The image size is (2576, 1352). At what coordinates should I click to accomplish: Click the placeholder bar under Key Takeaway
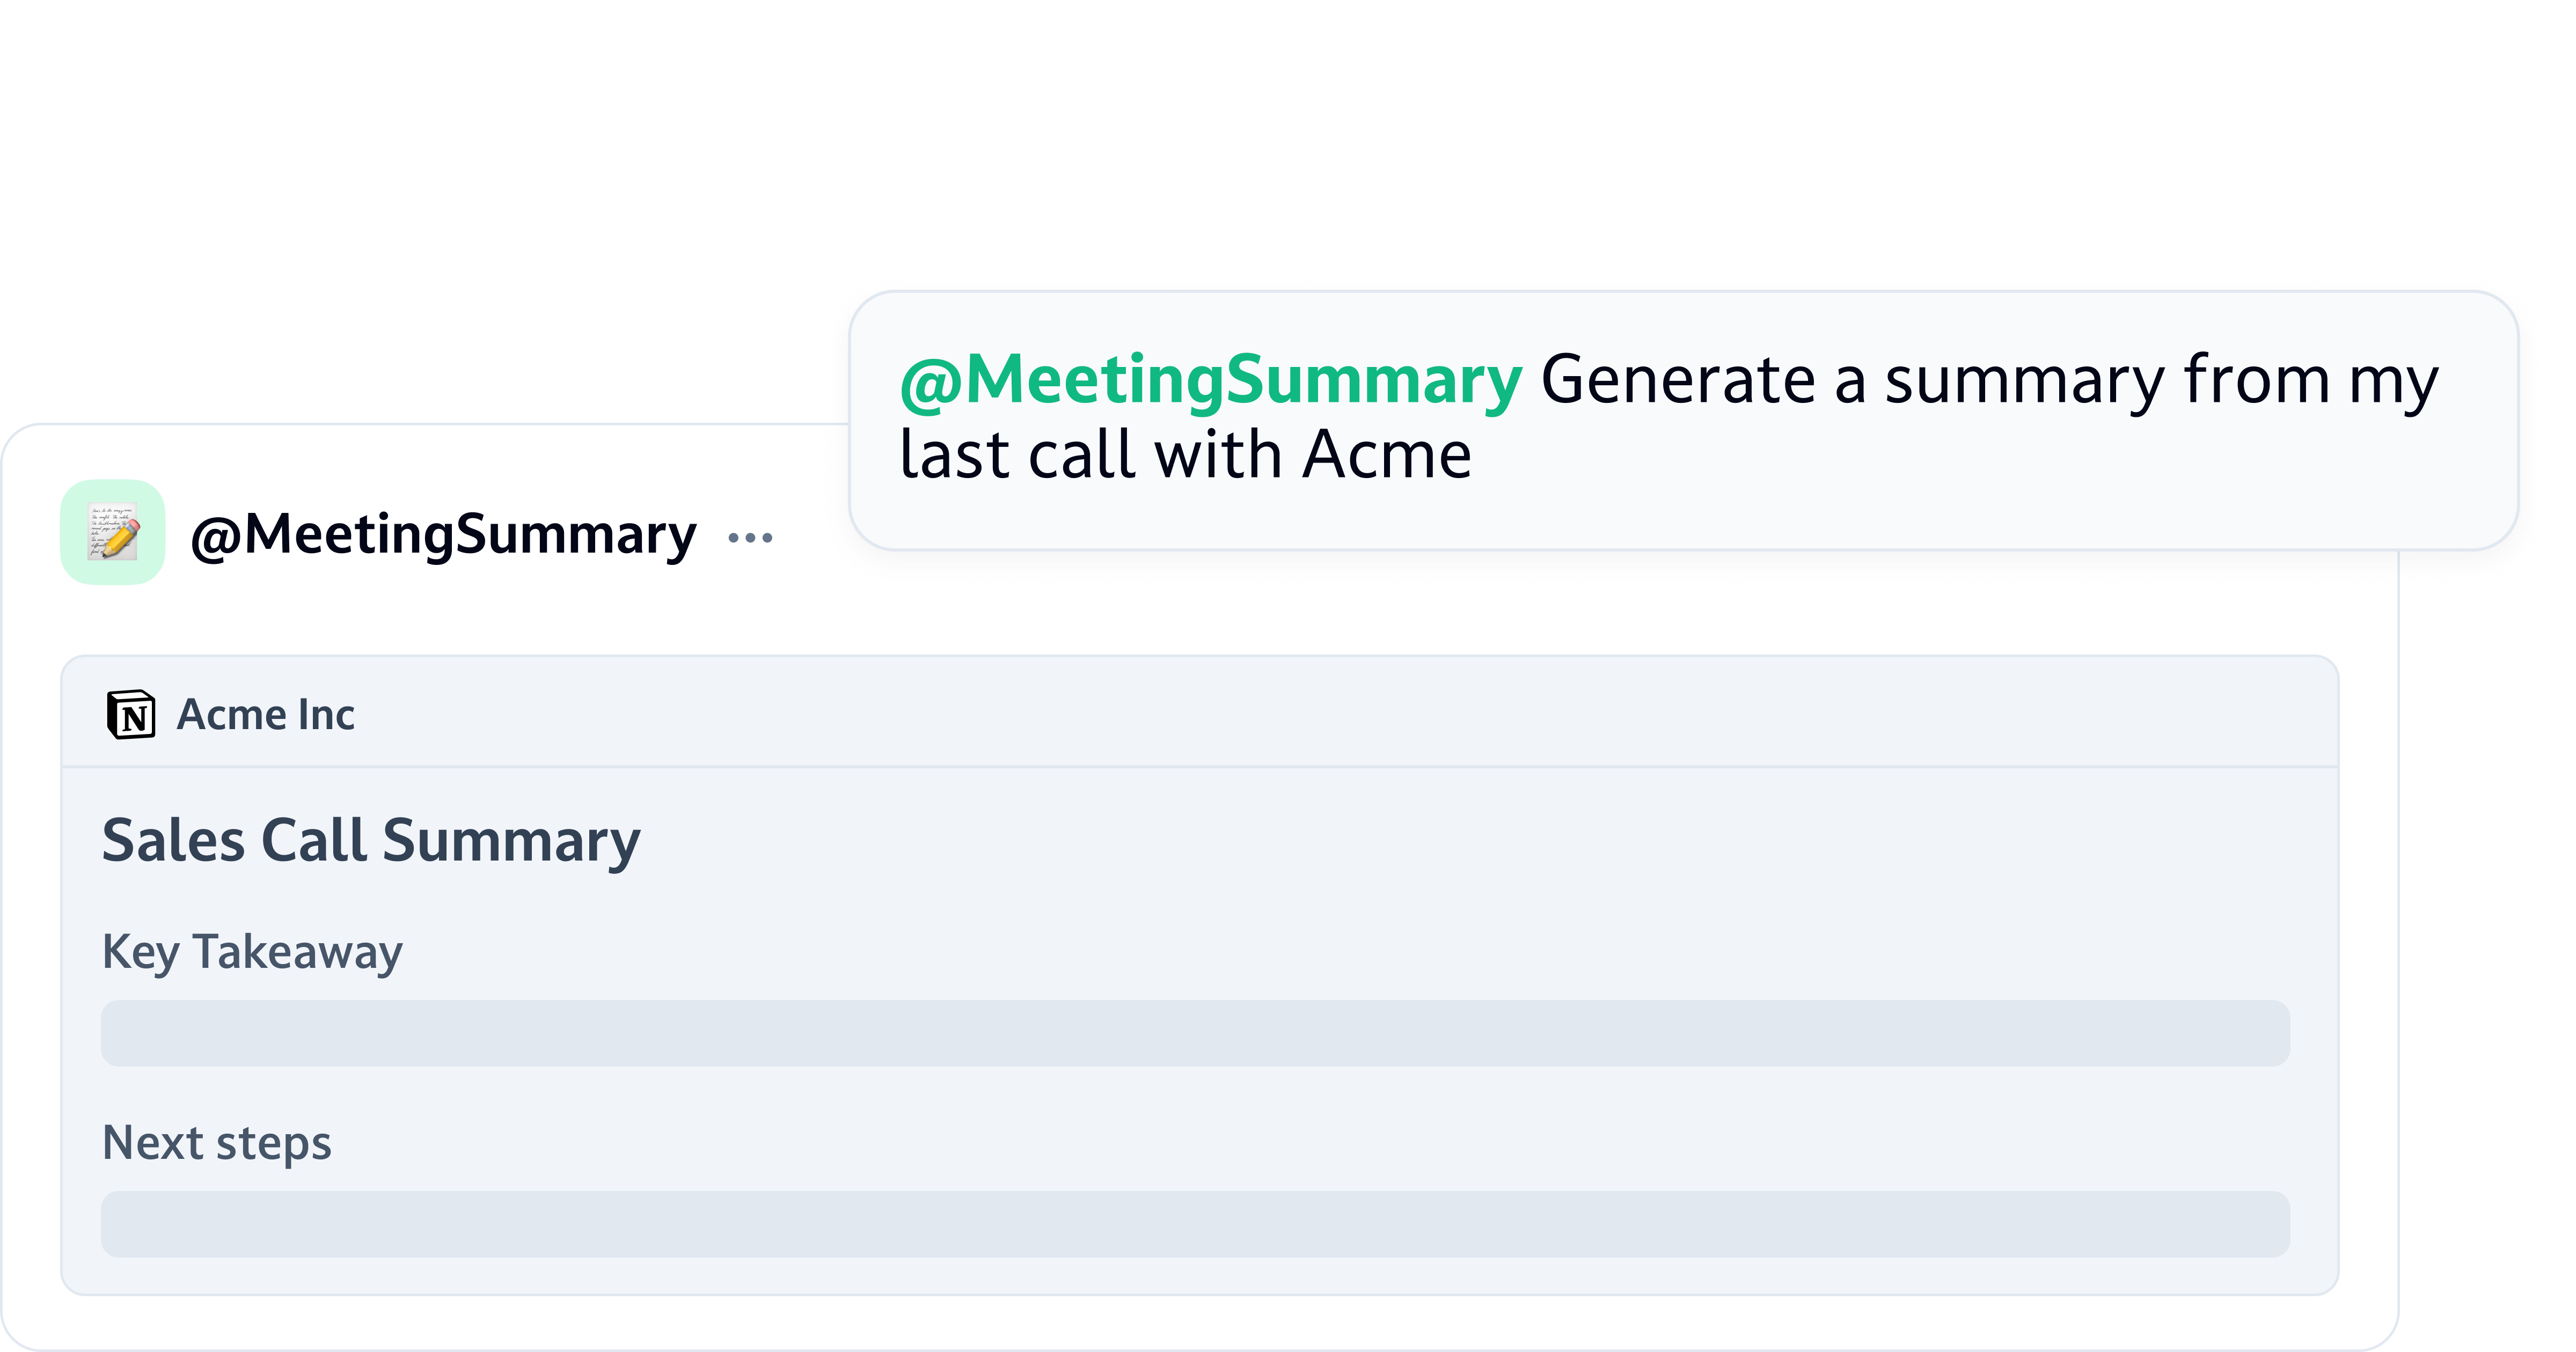coord(1195,1033)
